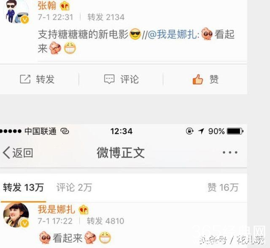The image size is (270, 248).
Task: Tap the crown badge beside 张翰
Action: (x=65, y=6)
